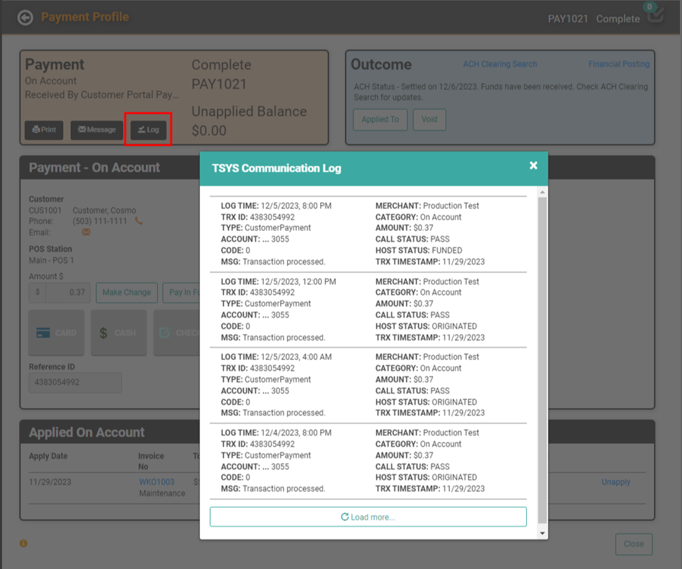Send a Message for this payment
The image size is (682, 569).
click(x=97, y=130)
